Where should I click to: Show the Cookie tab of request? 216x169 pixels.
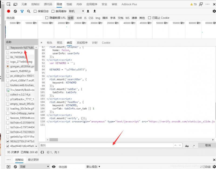(x=106, y=43)
